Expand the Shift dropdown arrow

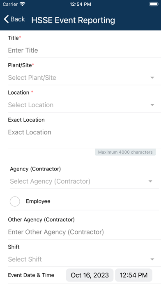click(152, 259)
